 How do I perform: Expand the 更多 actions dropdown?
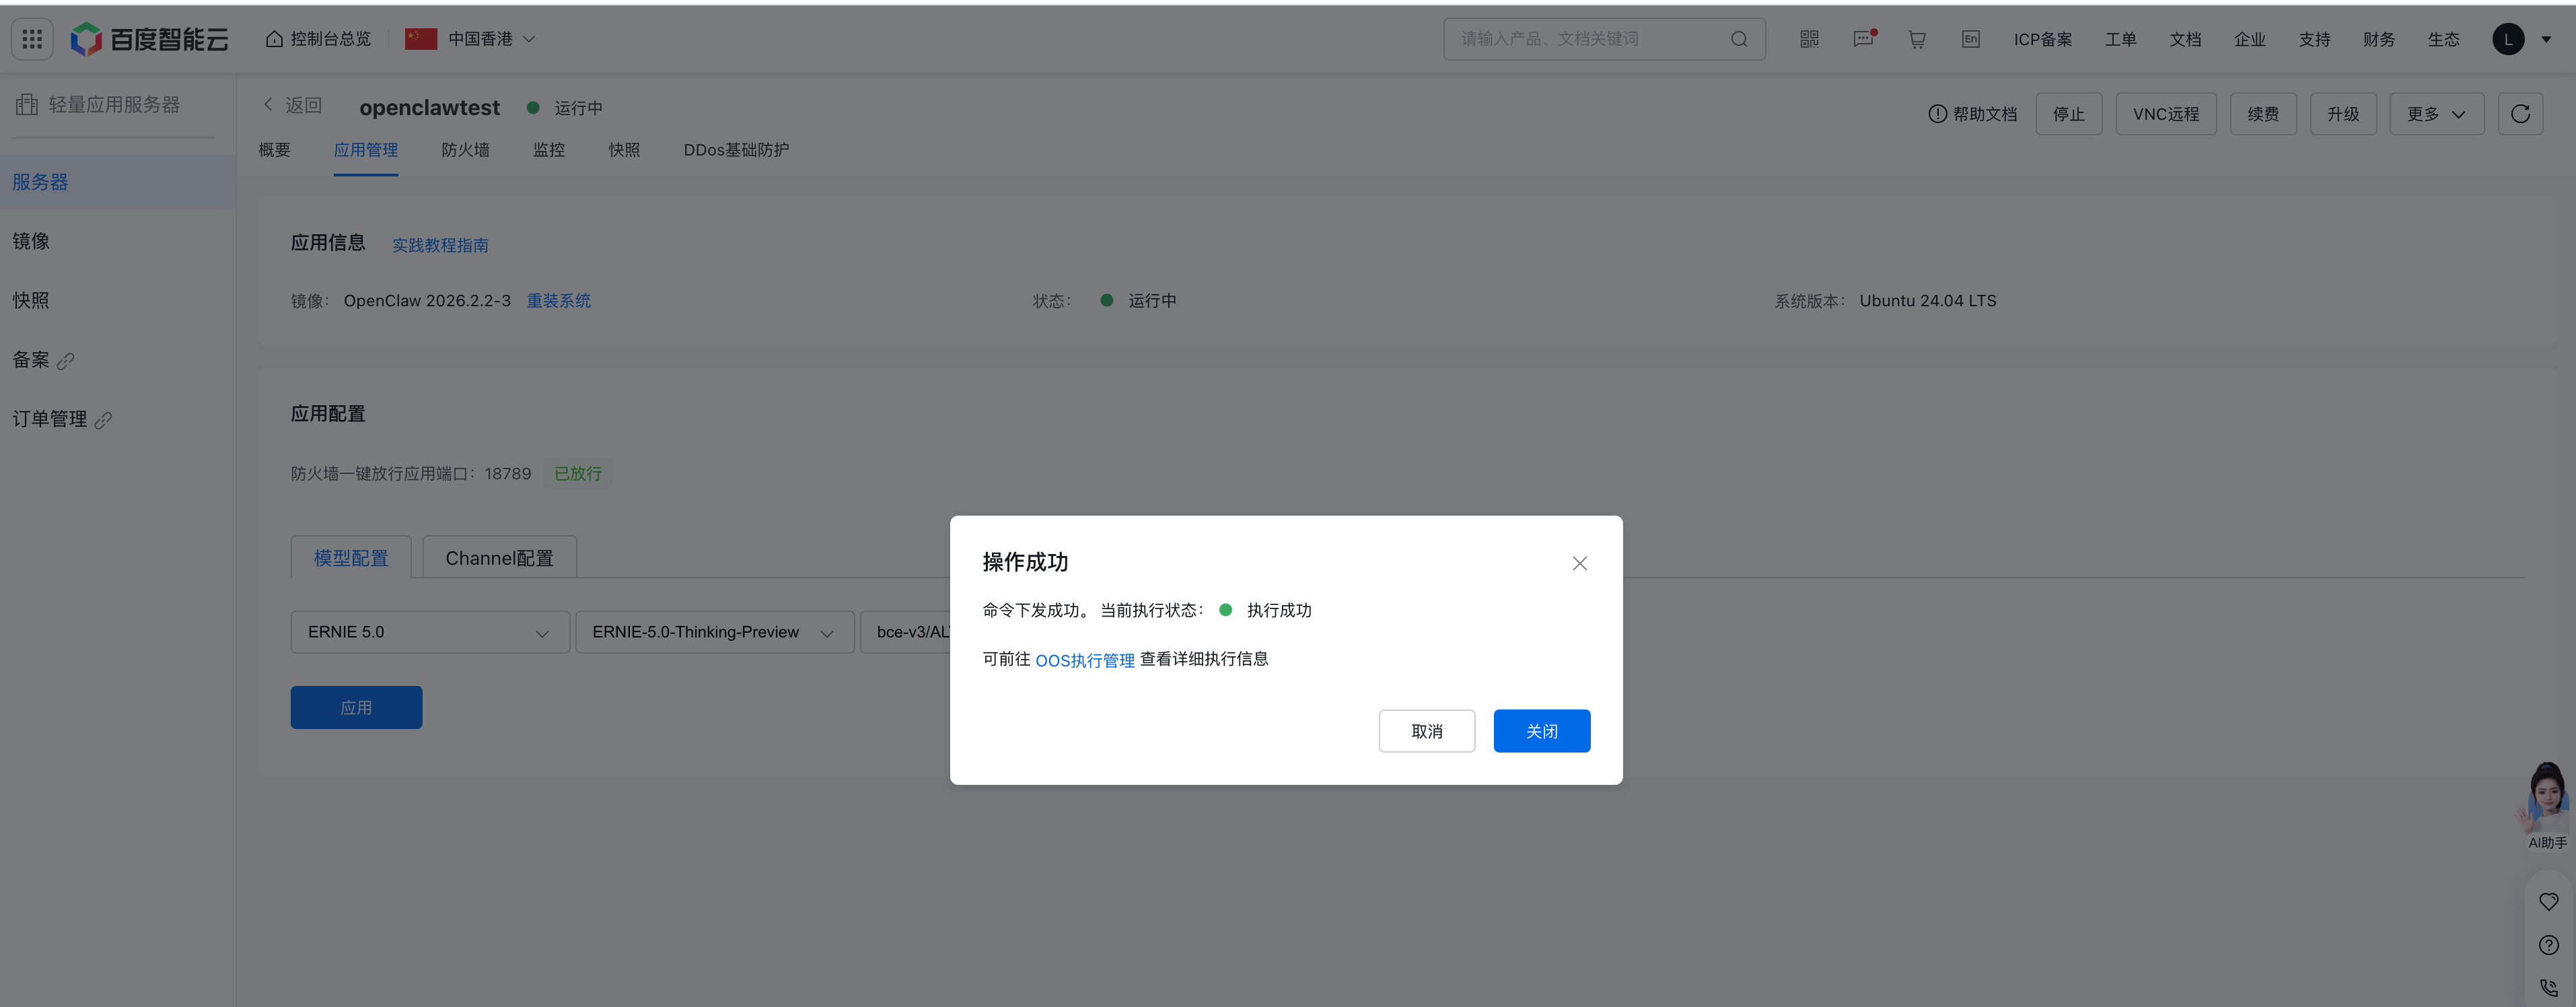coord(2436,114)
